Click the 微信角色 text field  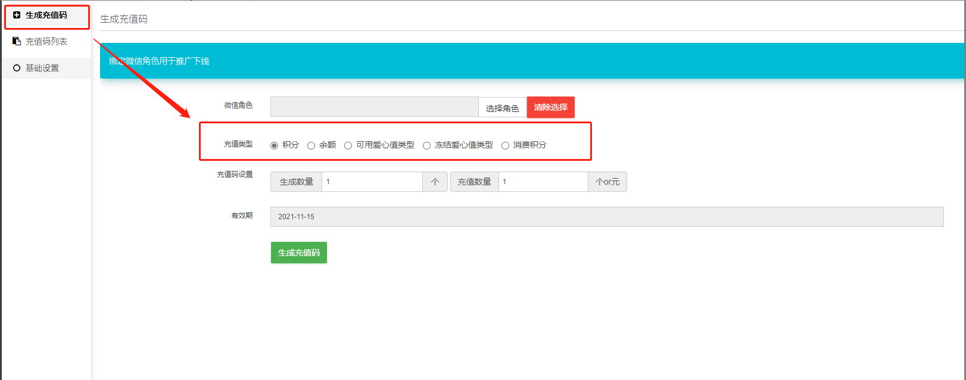point(374,107)
